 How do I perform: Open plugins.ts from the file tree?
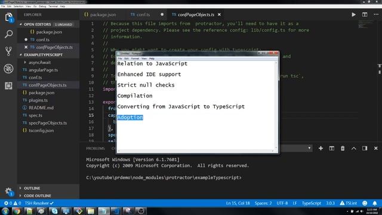(38, 100)
